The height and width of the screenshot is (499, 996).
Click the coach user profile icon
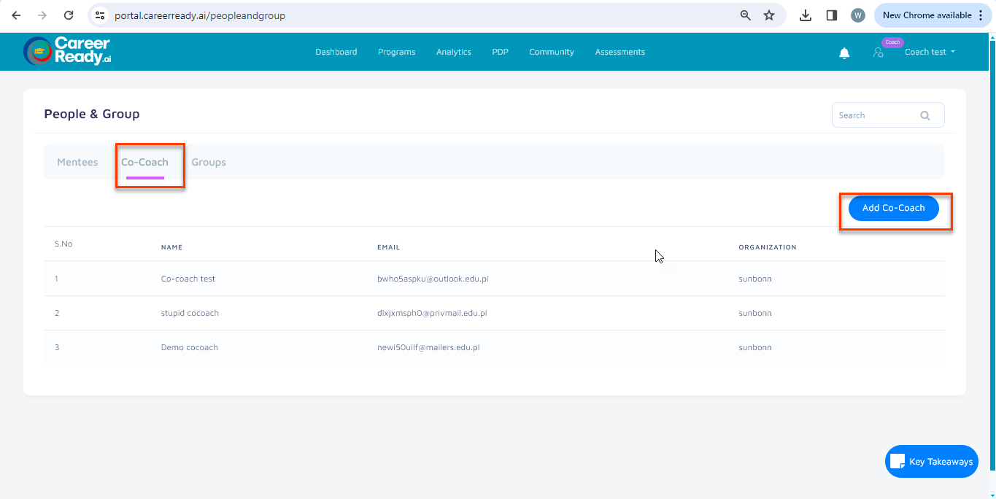879,53
